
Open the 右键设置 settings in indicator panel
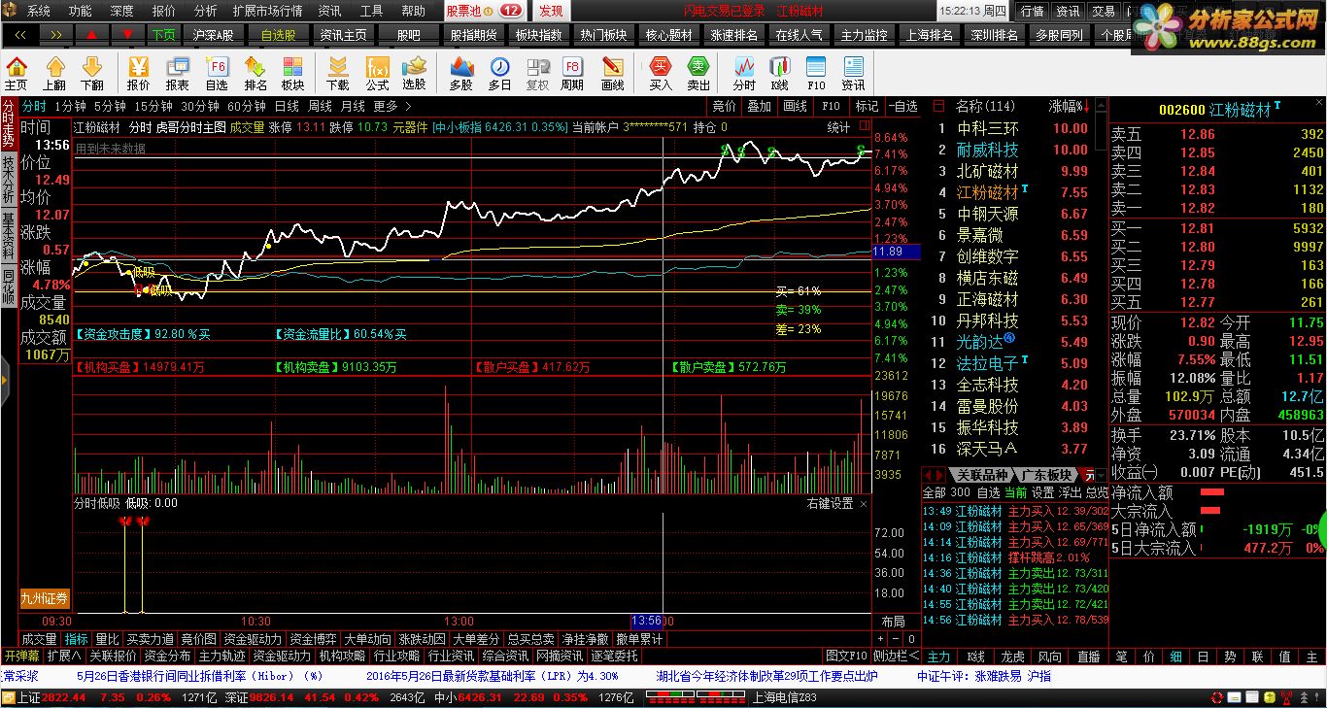pos(830,503)
